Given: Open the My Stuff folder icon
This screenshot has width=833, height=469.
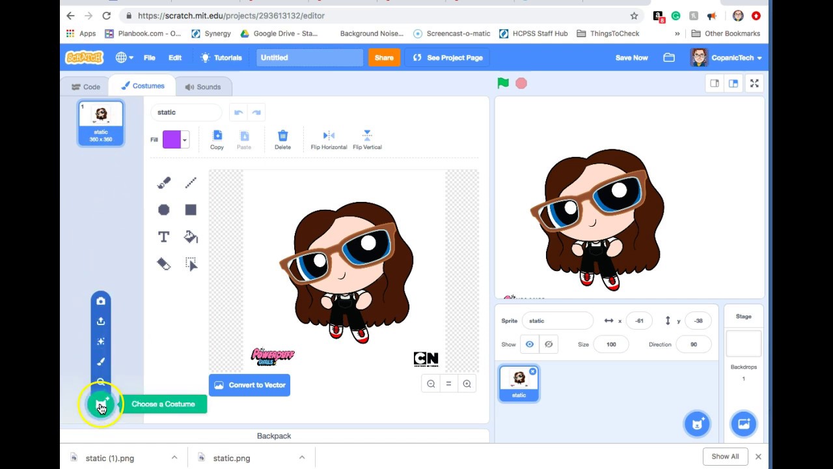Looking at the screenshot, I should (x=669, y=57).
